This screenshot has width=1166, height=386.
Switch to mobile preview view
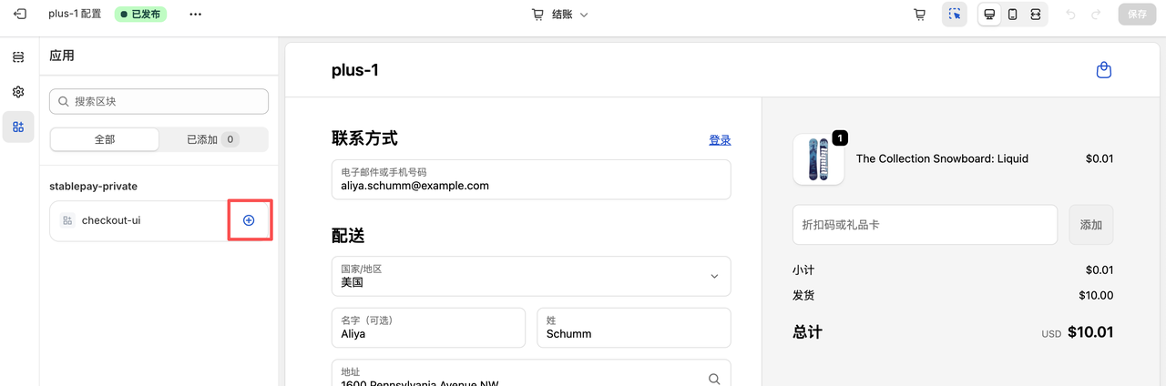[x=1012, y=15]
